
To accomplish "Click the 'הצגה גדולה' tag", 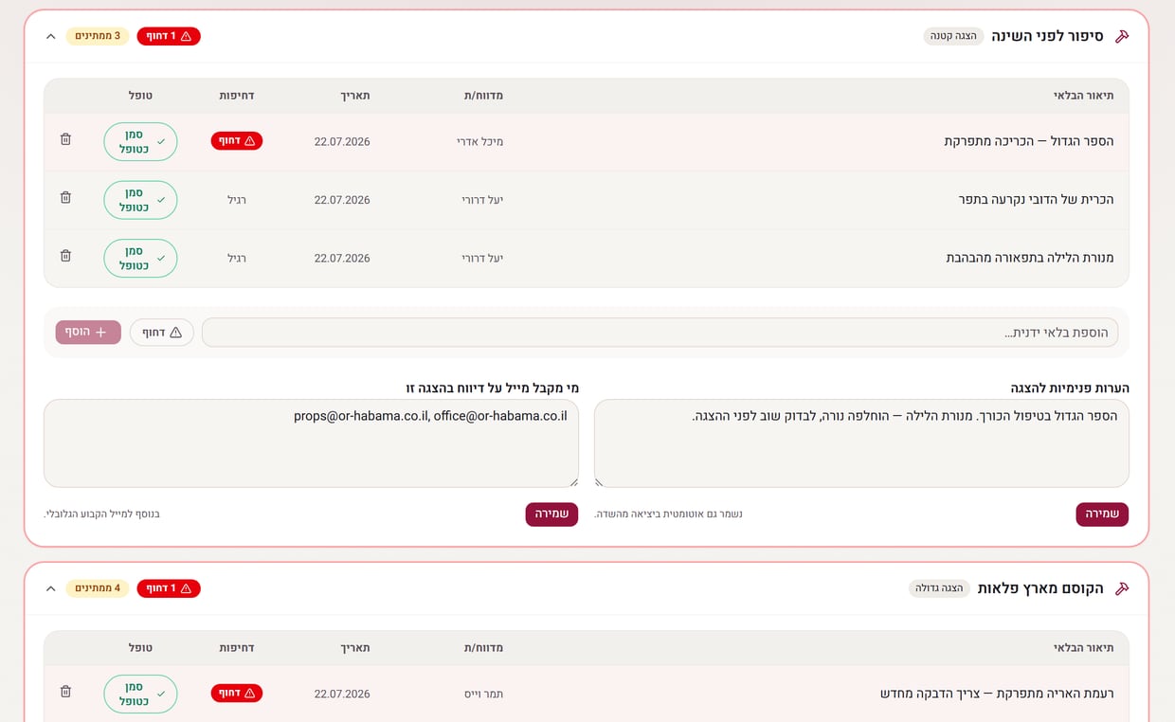I will click(939, 588).
